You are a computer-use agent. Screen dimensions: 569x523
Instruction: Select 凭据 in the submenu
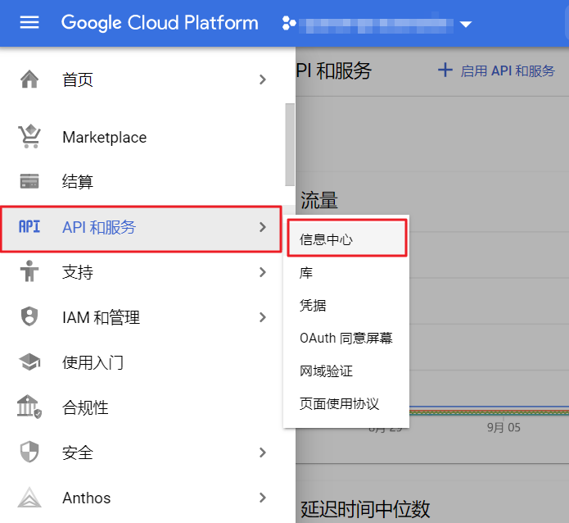313,305
